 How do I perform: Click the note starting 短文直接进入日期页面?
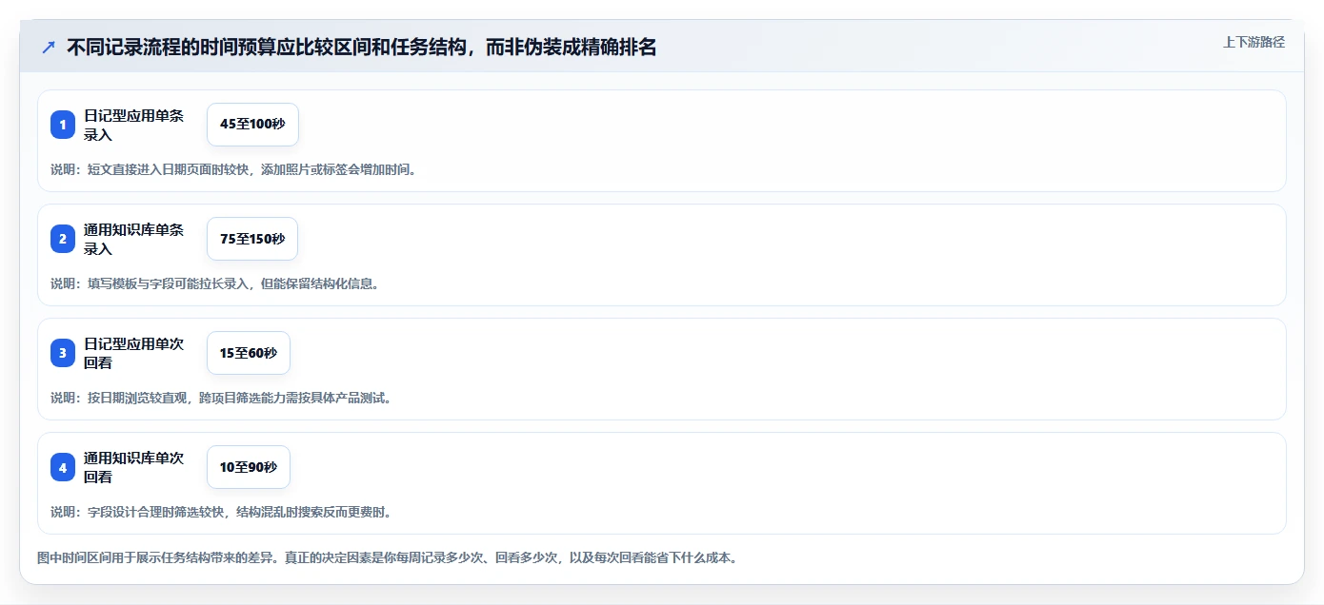[233, 169]
